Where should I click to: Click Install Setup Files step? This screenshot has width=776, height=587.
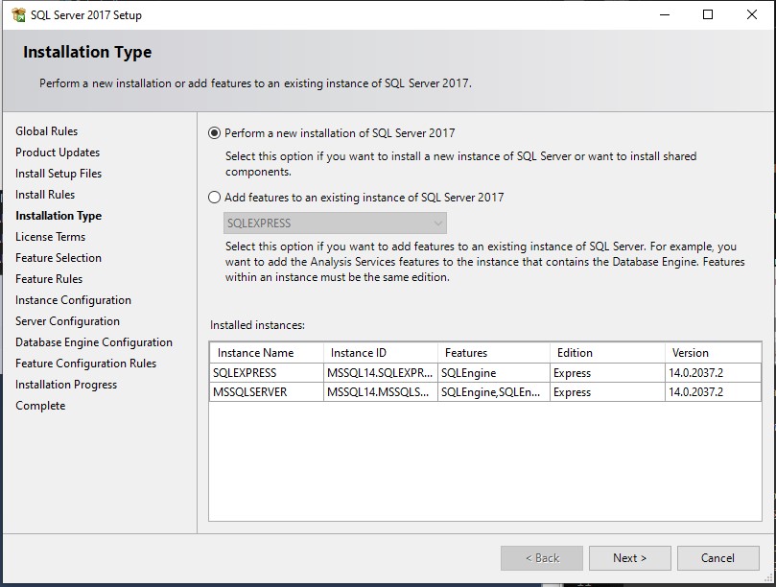pyautogui.click(x=59, y=174)
